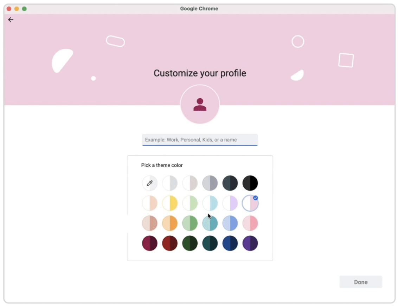Screen dimensions: 398x307
Task: Pick the black theme color
Action: pos(250,183)
